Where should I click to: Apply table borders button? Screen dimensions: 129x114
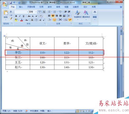pos(54,20)
